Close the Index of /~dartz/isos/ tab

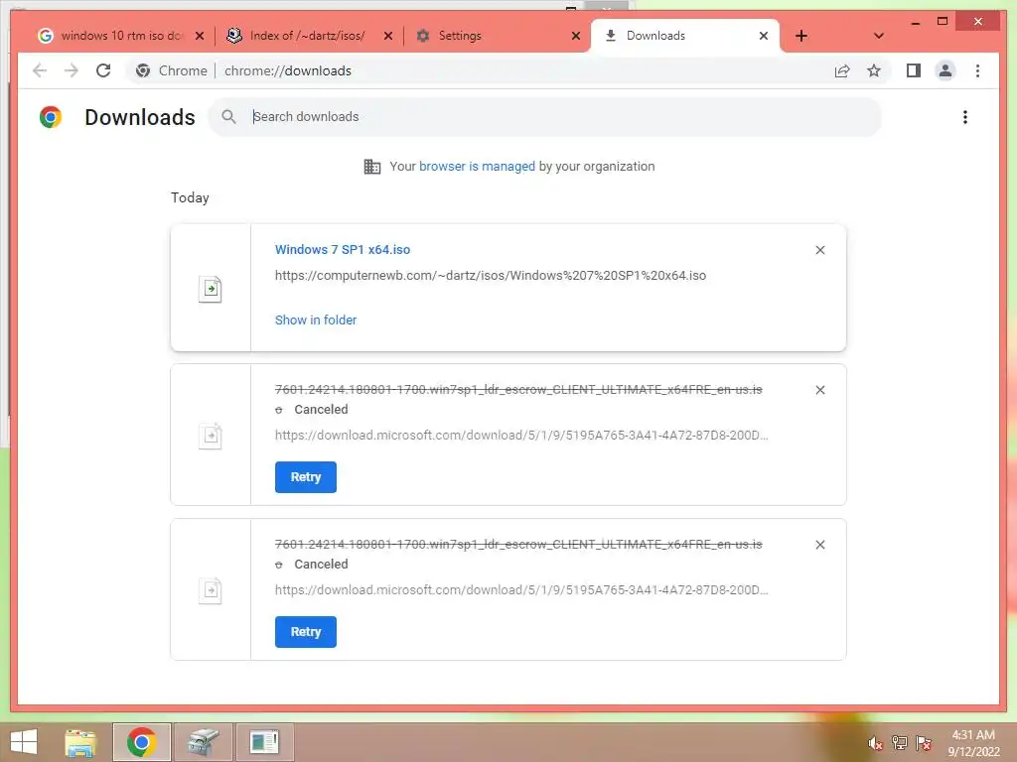pos(388,36)
